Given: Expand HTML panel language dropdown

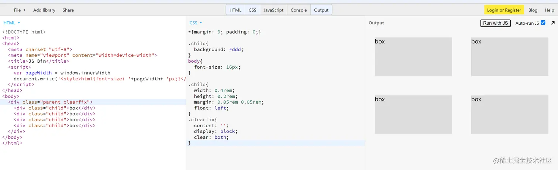Looking at the screenshot, I should [11, 23].
